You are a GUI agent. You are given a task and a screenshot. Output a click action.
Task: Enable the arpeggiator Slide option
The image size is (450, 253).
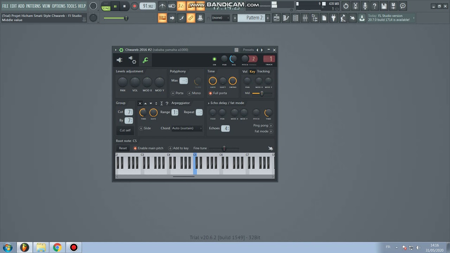point(145,128)
